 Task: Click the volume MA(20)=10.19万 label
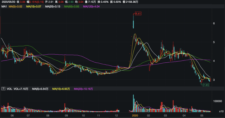(83, 89)
